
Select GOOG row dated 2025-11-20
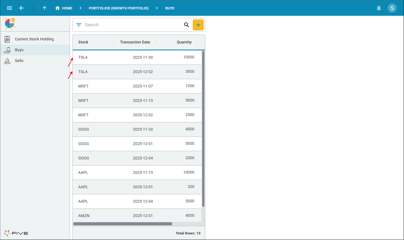pos(137,129)
